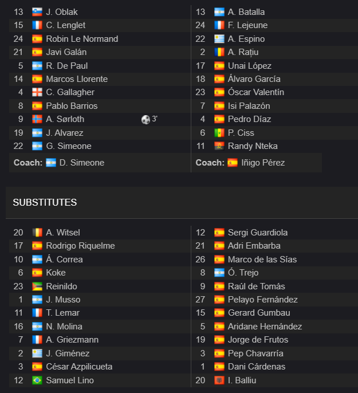Click Belgium flag next to A. Witsel
The height and width of the screenshot is (393, 358).
click(x=37, y=233)
